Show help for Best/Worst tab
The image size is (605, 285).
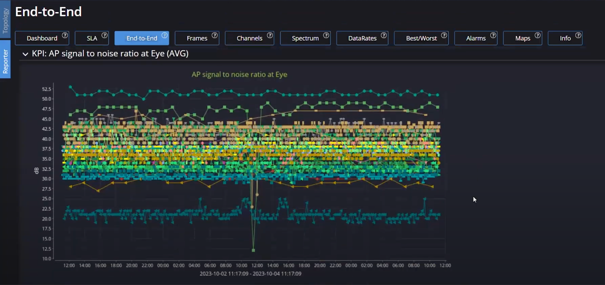point(444,35)
